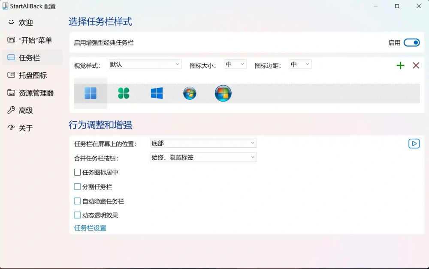Viewport: 429px width, 269px height.
Task: Go to the 资源管理器 section
Action: tap(32, 93)
